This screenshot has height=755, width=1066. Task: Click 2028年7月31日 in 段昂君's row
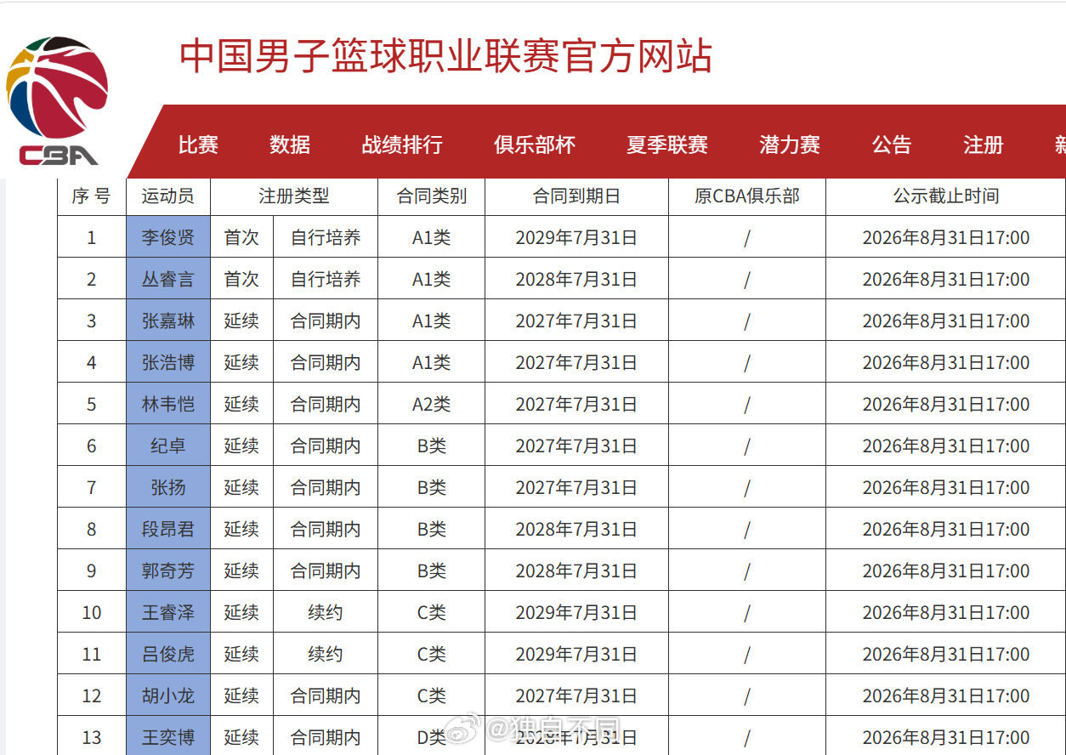tap(576, 529)
